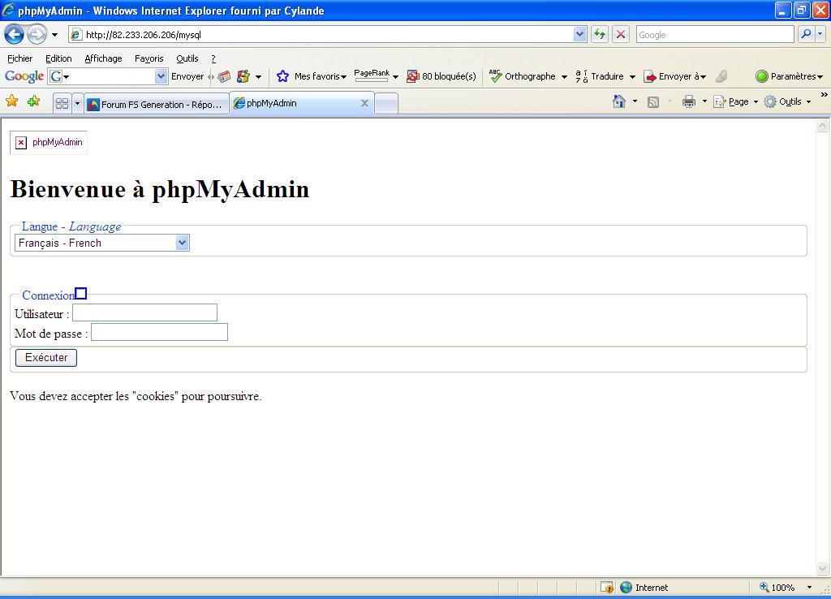
Task: Expand the Google toolbar search field dropdown
Action: (161, 76)
